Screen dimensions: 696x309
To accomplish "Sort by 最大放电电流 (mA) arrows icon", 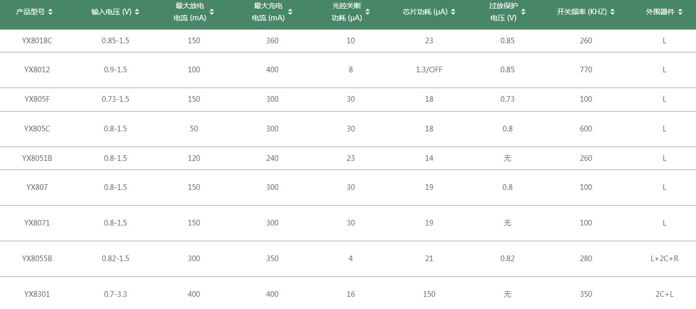I will (x=212, y=12).
